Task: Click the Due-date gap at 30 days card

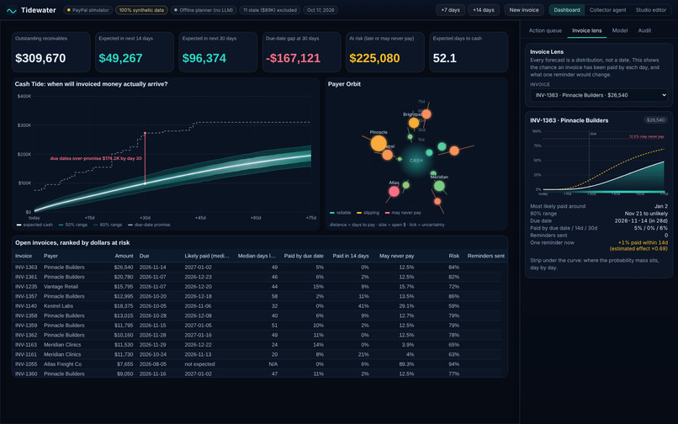Action: [301, 52]
